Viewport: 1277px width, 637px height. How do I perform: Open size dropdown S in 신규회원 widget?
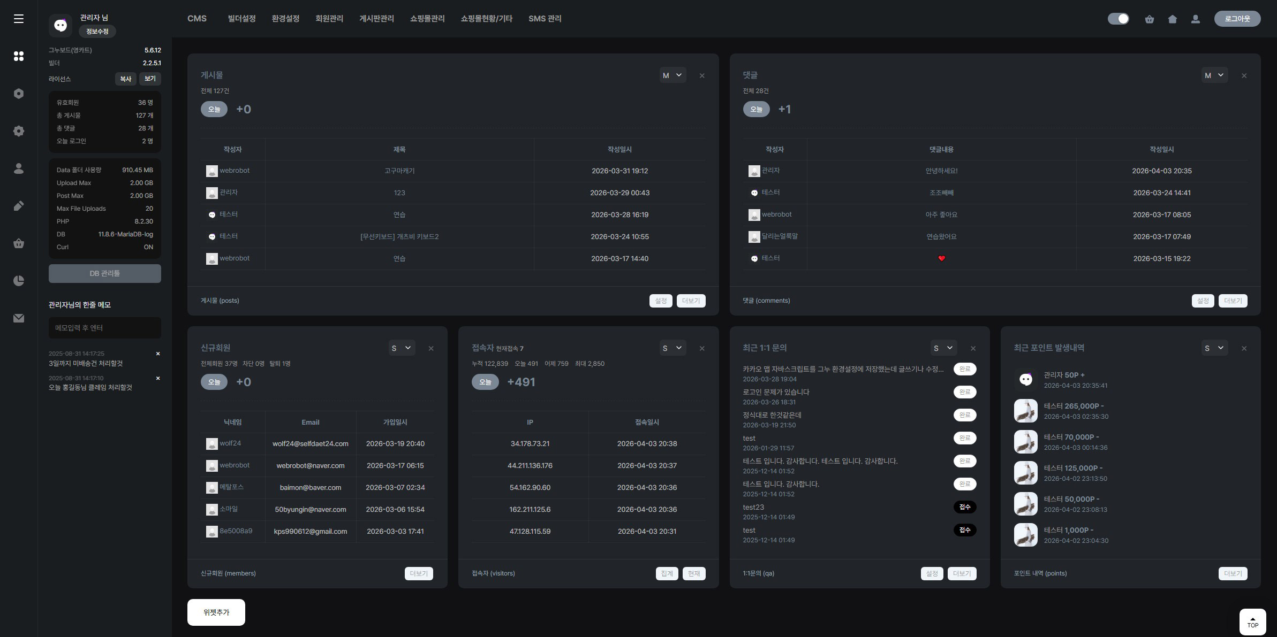pos(401,348)
